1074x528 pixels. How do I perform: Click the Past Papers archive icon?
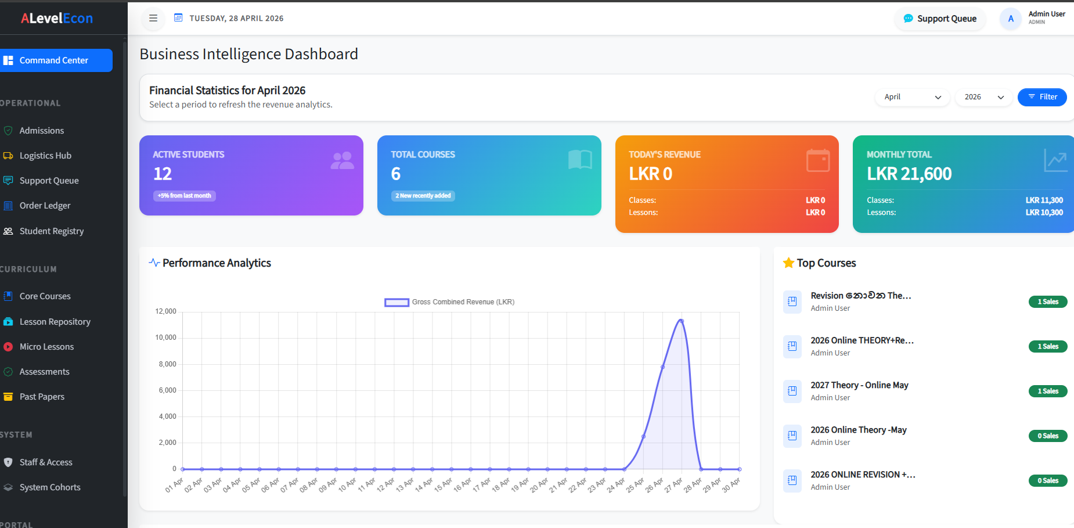point(8,397)
